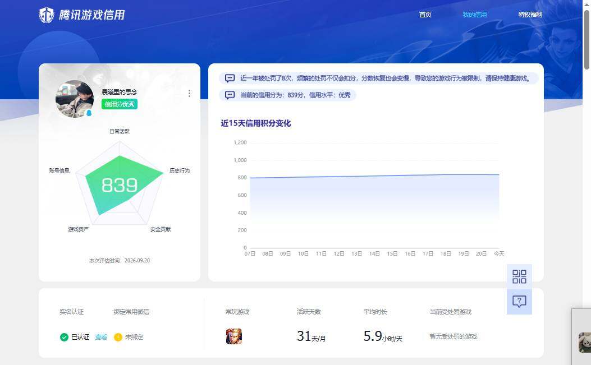Click chat icon beside current score 839 notice
This screenshot has width=591, height=365.
pyautogui.click(x=230, y=95)
